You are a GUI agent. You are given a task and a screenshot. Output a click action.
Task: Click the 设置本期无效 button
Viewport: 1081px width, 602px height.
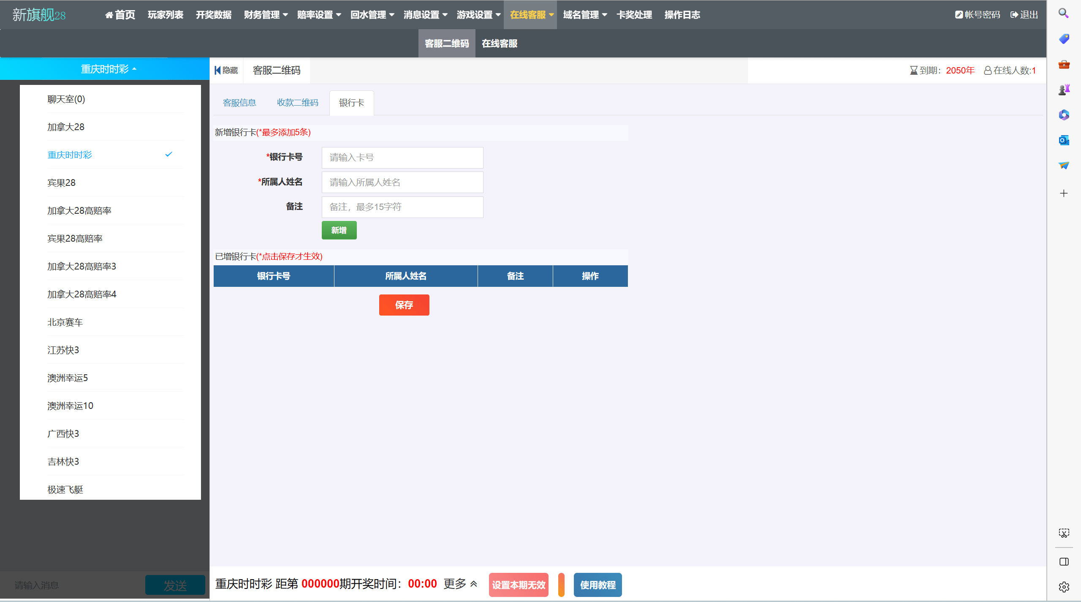[x=519, y=585]
